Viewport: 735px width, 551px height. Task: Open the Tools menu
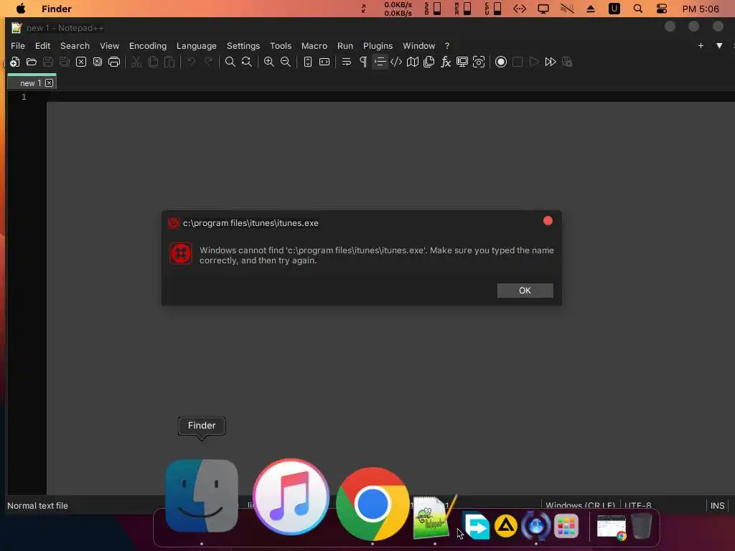[x=281, y=46]
